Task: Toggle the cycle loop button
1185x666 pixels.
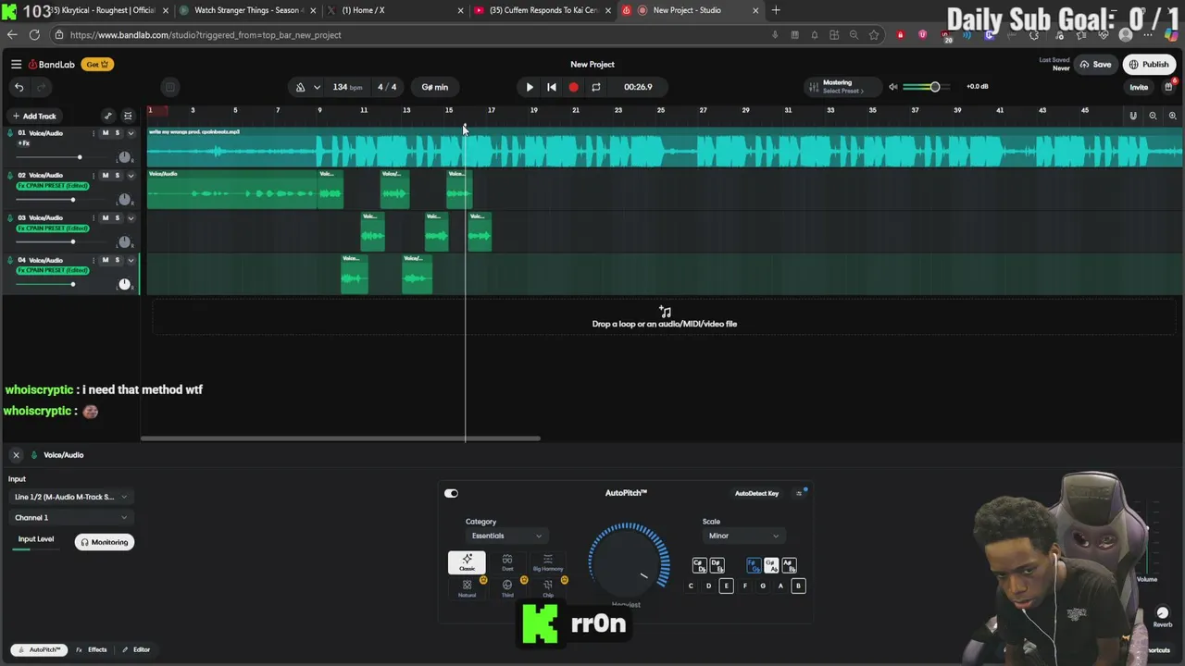Action: pos(596,87)
